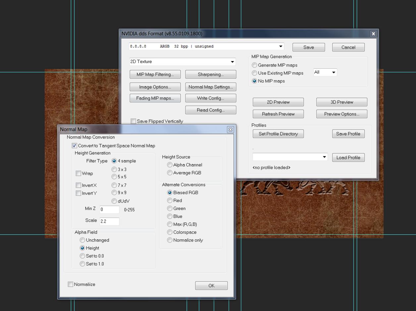Open the pixel format dropdown

click(281, 47)
